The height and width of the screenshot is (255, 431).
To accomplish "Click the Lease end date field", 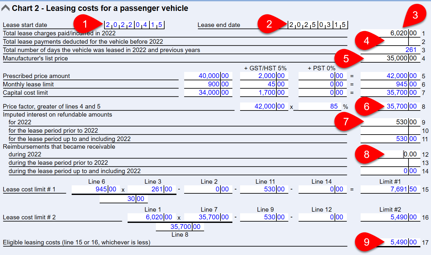I will [x=318, y=25].
